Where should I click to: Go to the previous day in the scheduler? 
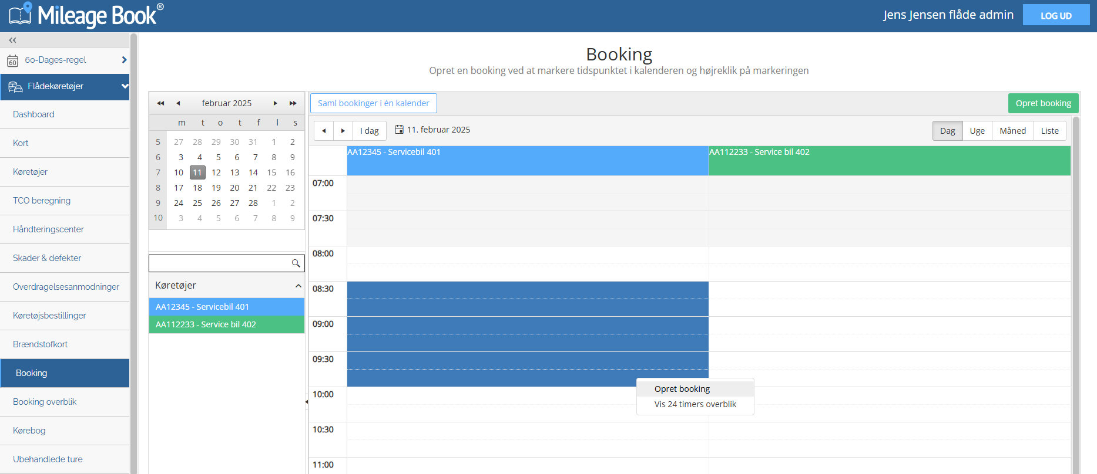coord(324,131)
